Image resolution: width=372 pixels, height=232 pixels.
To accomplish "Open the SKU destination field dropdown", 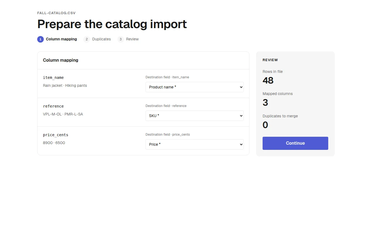I will click(194, 116).
